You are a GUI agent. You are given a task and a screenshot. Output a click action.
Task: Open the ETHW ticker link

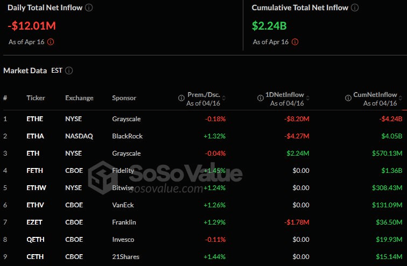click(37, 187)
